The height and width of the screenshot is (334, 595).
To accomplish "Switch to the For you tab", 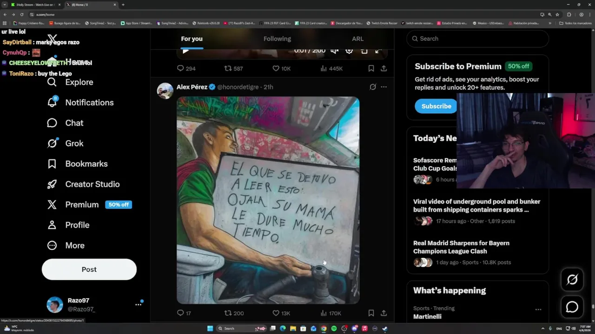I will pyautogui.click(x=192, y=39).
